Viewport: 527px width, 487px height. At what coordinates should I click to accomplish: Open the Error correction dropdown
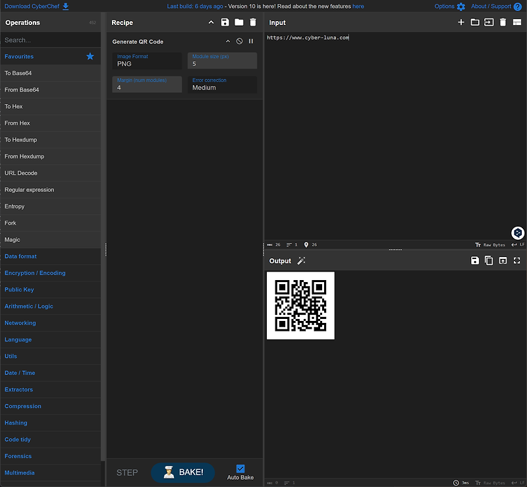[x=222, y=84]
